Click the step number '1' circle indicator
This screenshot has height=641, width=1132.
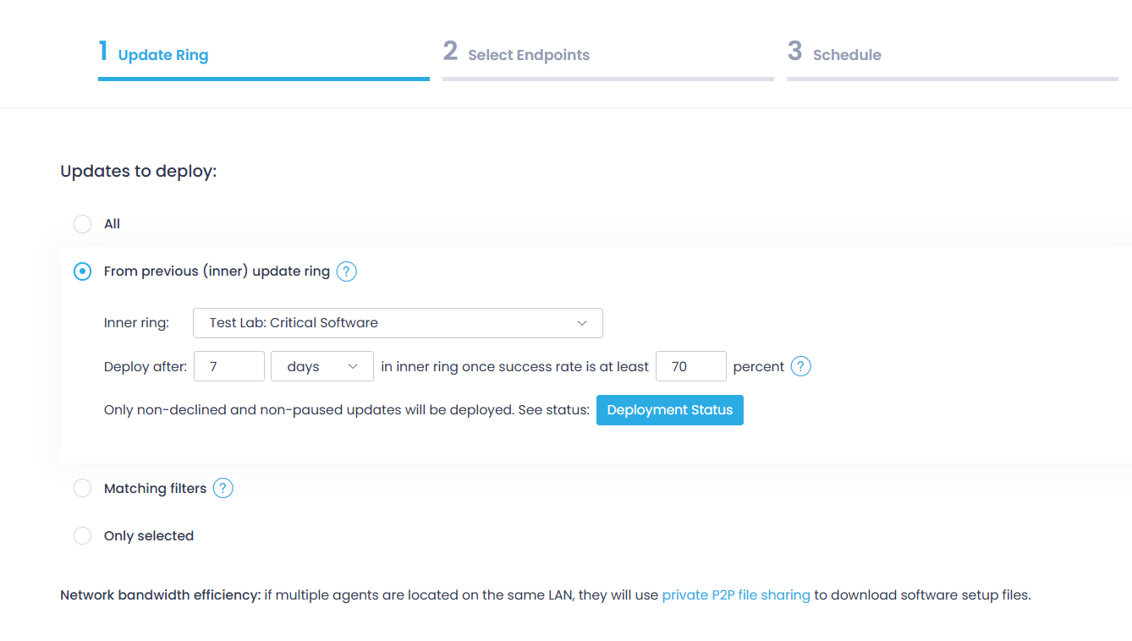(103, 51)
